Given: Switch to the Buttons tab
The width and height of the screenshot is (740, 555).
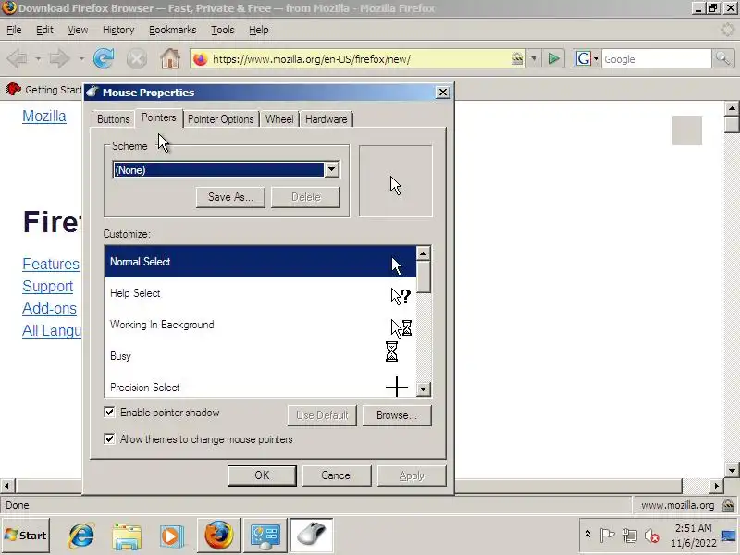Looking at the screenshot, I should click(113, 119).
